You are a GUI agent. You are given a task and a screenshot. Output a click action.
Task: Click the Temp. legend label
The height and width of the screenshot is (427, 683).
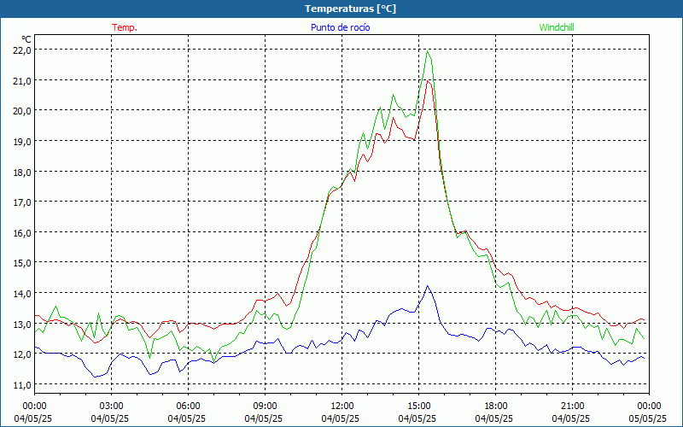pyautogui.click(x=125, y=27)
